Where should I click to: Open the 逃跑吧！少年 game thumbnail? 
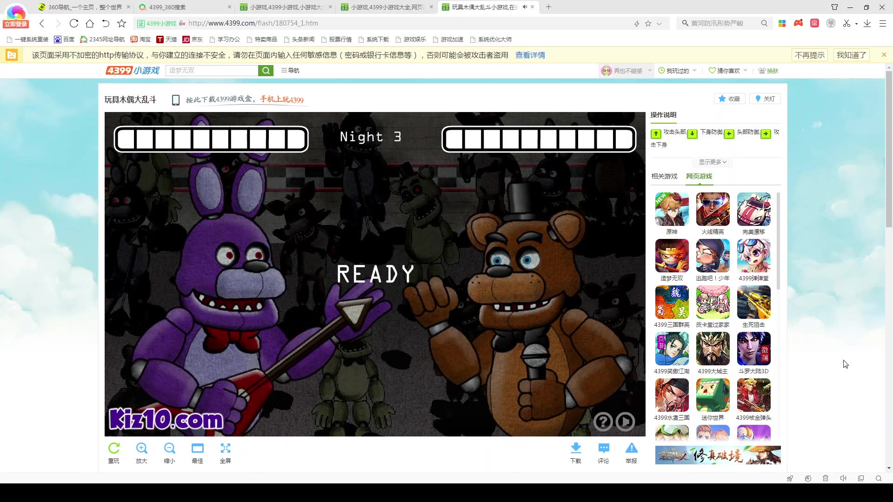[713, 256]
